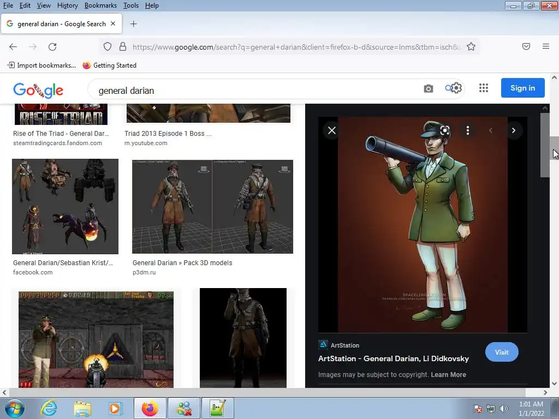Open dark armored figure thumbnail

coord(243,338)
